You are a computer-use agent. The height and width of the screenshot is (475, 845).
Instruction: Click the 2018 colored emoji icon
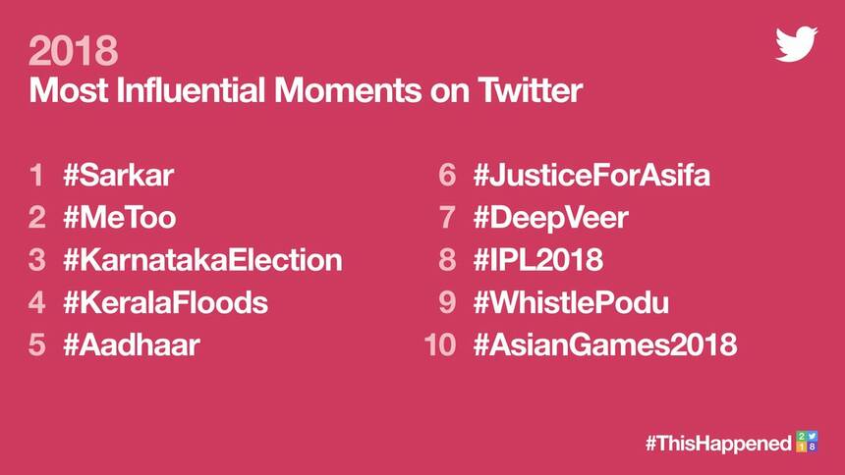pos(806,442)
